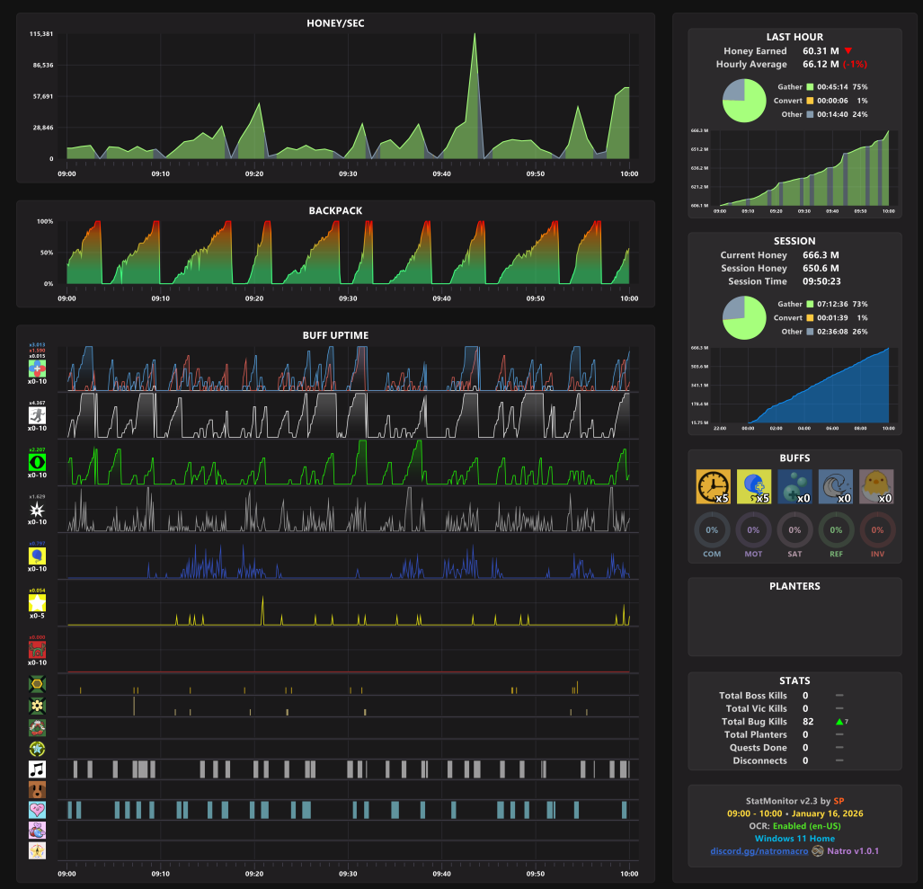Click the COM 0% circular gauge
Screen dimensions: 923x889
tap(712, 530)
